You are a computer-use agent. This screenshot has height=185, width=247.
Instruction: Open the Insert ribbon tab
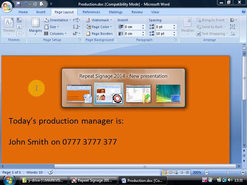point(41,12)
